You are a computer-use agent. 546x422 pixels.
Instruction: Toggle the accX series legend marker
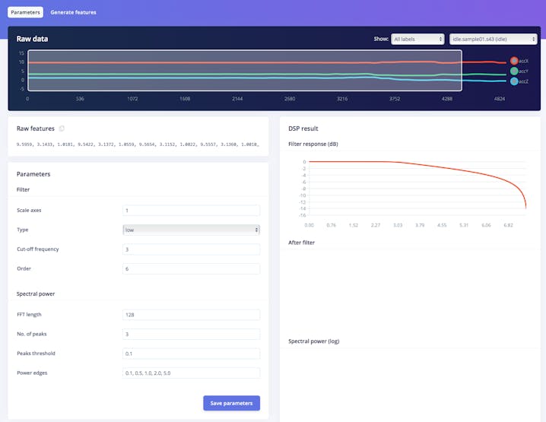point(514,61)
